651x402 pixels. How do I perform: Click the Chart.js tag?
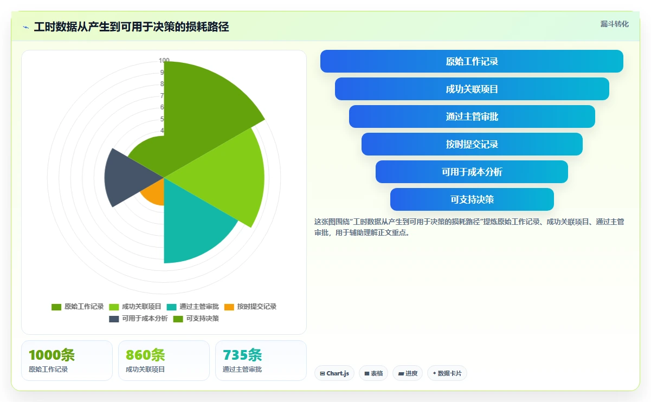click(x=334, y=373)
